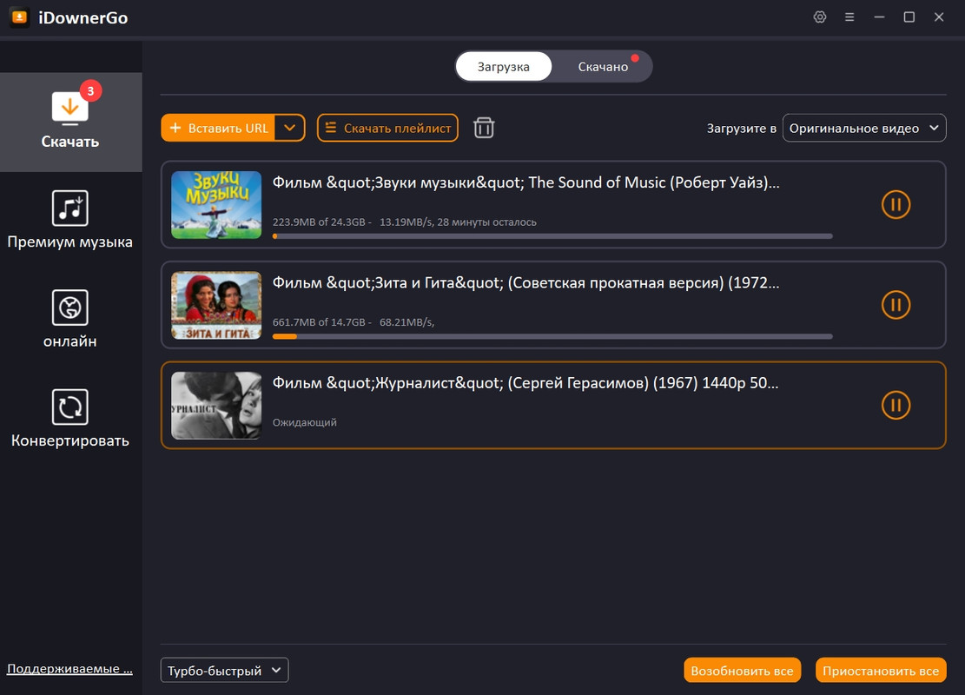Switch to the Скачано tab
The image size is (965, 695).
[x=603, y=67]
